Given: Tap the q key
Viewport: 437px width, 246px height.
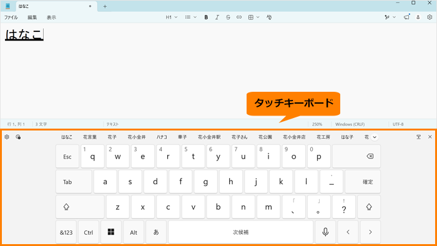Looking at the screenshot, I should 92,156.
